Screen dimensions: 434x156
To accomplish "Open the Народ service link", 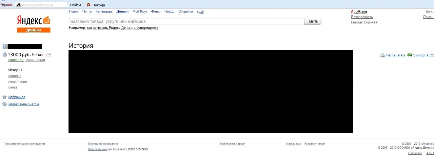I will 169,11.
